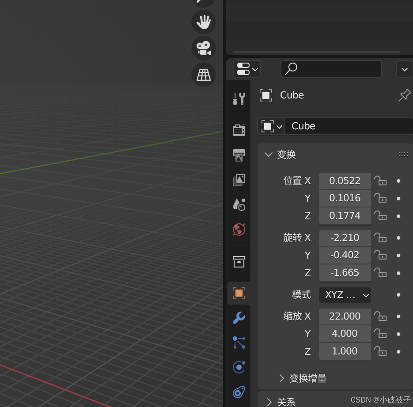Screen dimensions: 413x407
Task: Open the Modifiers wrench tab
Action: 239,318
